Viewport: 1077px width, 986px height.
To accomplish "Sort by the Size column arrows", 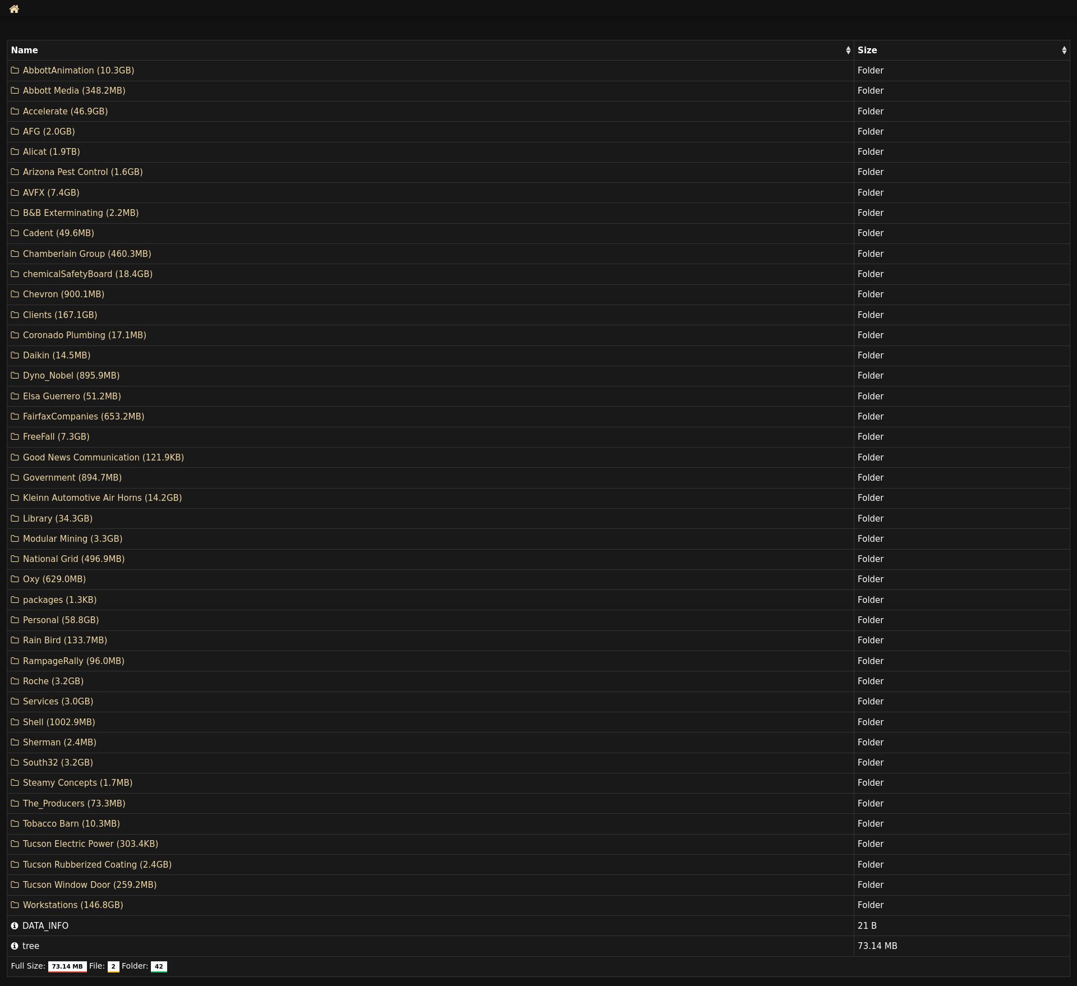I will click(1064, 50).
